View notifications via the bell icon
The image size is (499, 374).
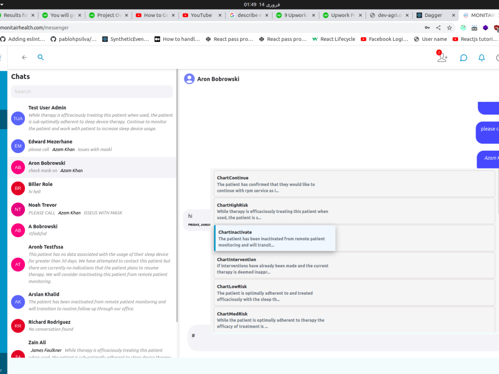coord(481,58)
